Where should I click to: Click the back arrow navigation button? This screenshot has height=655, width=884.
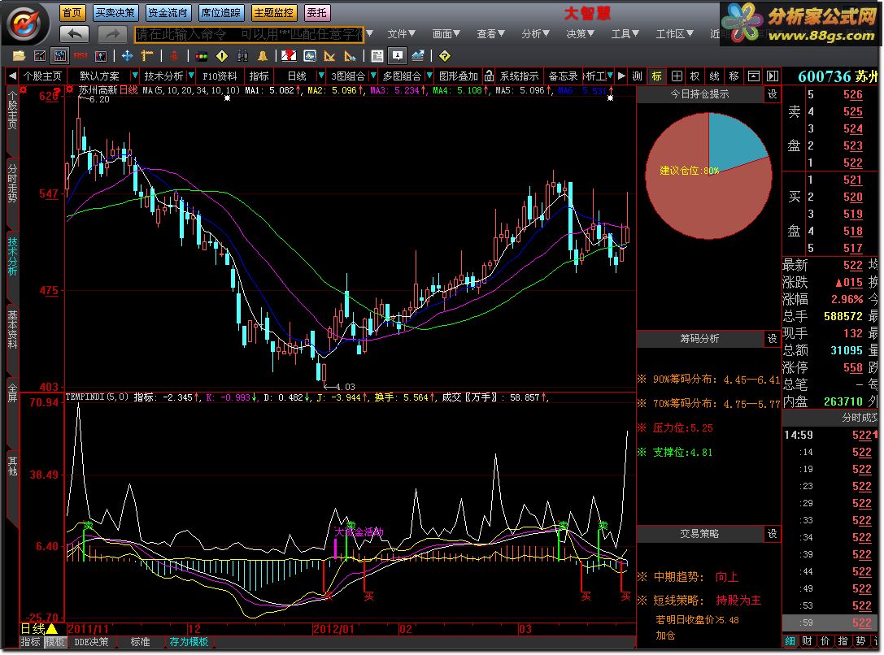point(75,34)
